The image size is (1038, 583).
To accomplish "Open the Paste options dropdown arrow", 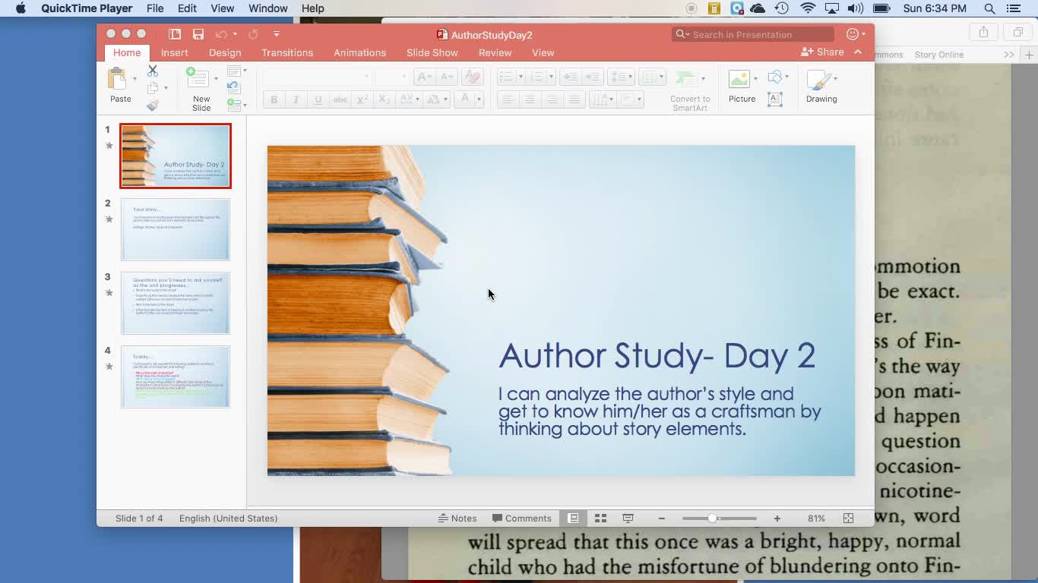I will pyautogui.click(x=134, y=79).
